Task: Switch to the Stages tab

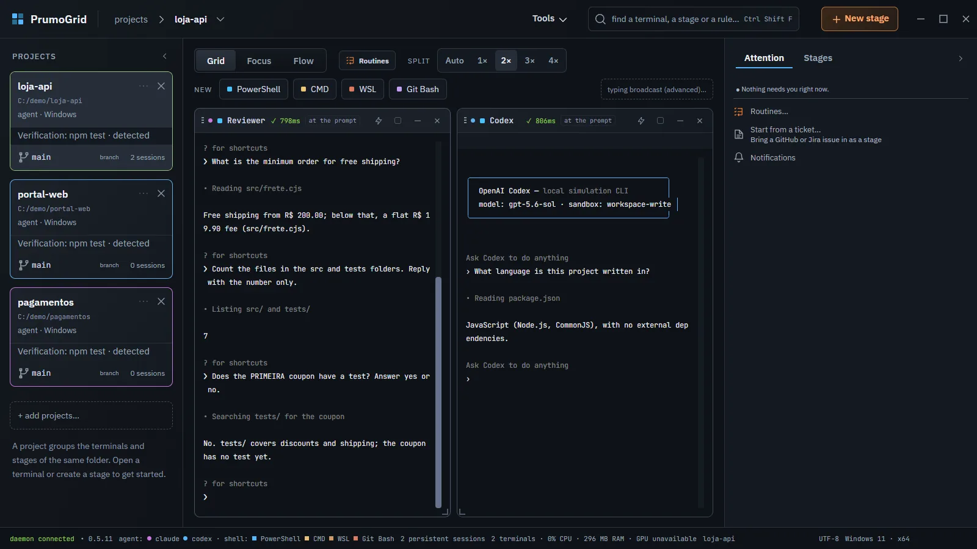Action: click(818, 58)
